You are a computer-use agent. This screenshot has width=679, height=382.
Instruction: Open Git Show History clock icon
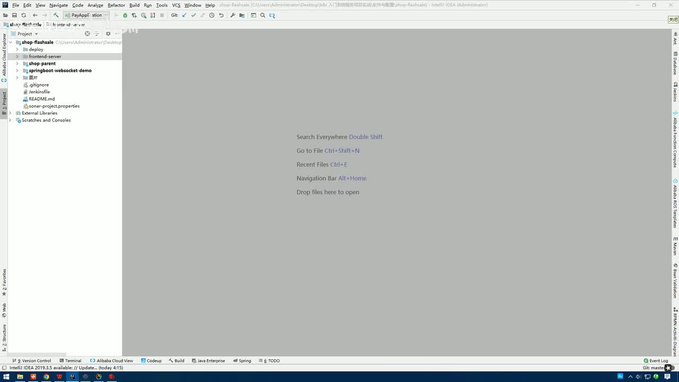(x=212, y=15)
